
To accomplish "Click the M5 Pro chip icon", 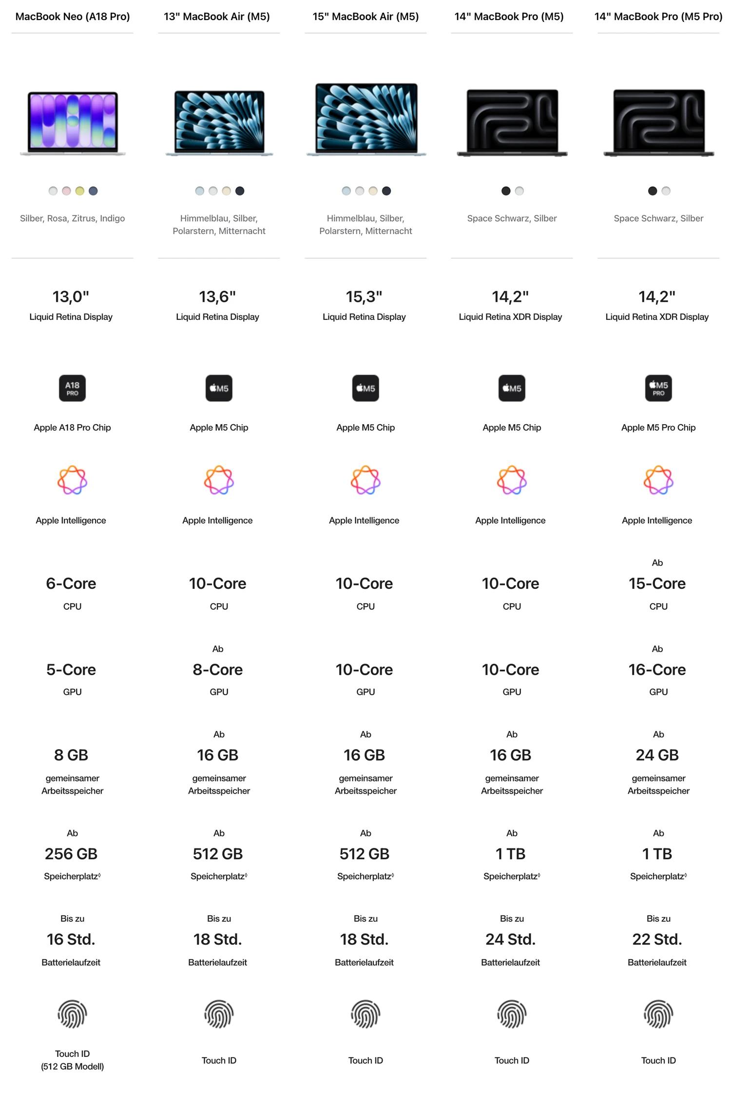I will (x=658, y=388).
